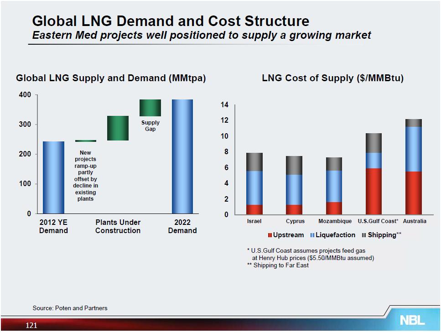Select the red Upstream segment of U.S. Gulf Coast
The height and width of the screenshot is (333, 441).
tap(374, 191)
